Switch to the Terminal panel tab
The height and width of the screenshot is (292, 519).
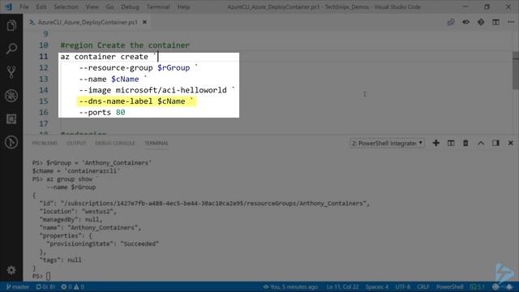coord(157,143)
